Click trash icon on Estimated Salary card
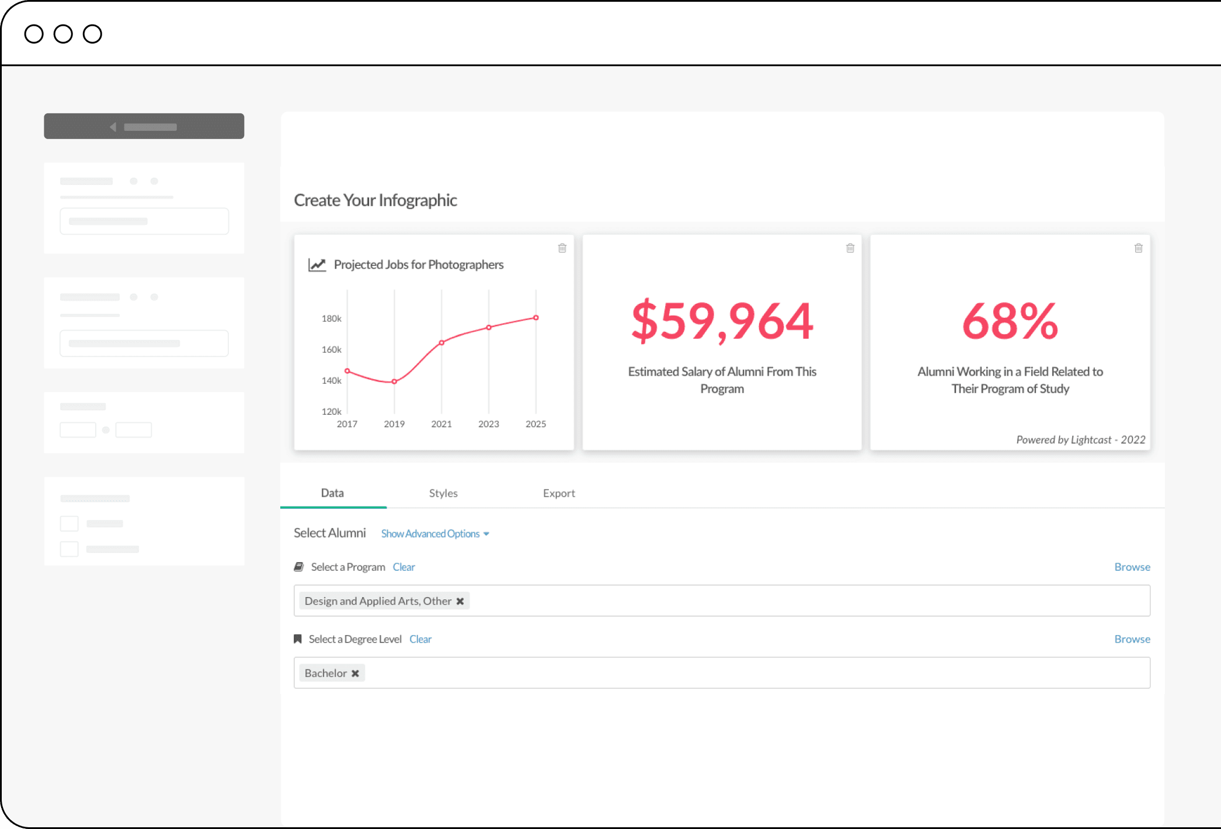This screenshot has height=829, width=1221. pos(850,248)
